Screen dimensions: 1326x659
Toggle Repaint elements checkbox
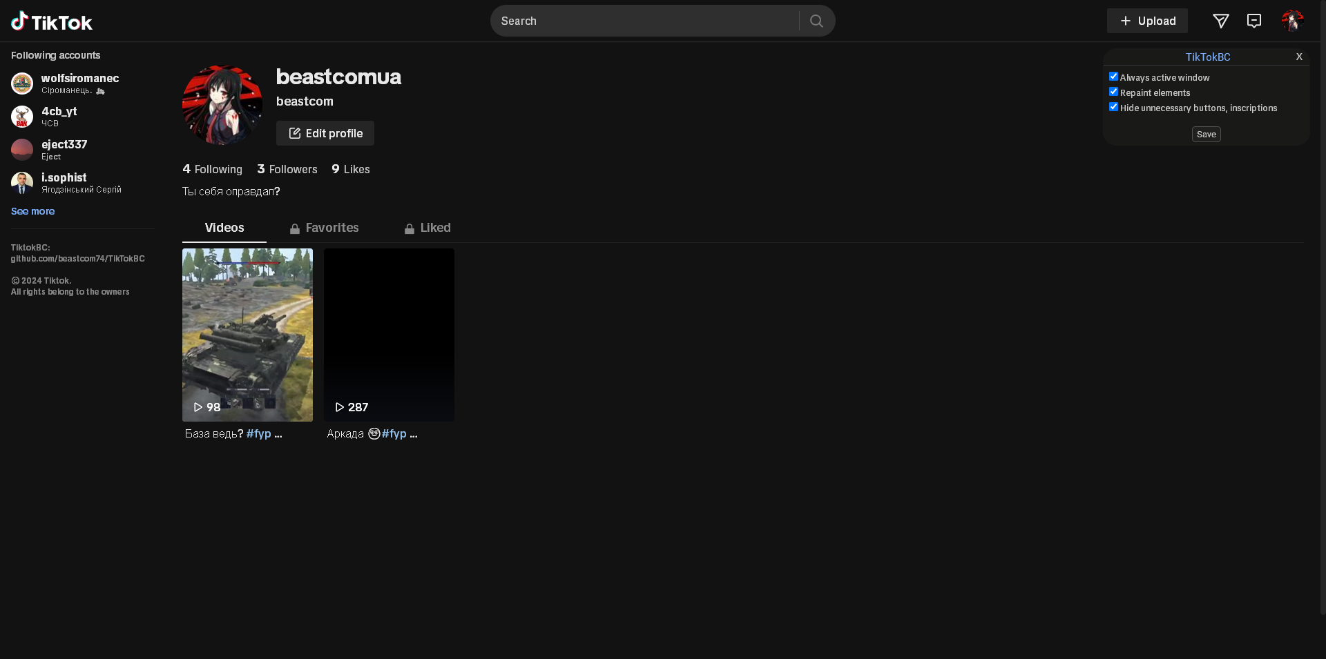tap(1113, 92)
